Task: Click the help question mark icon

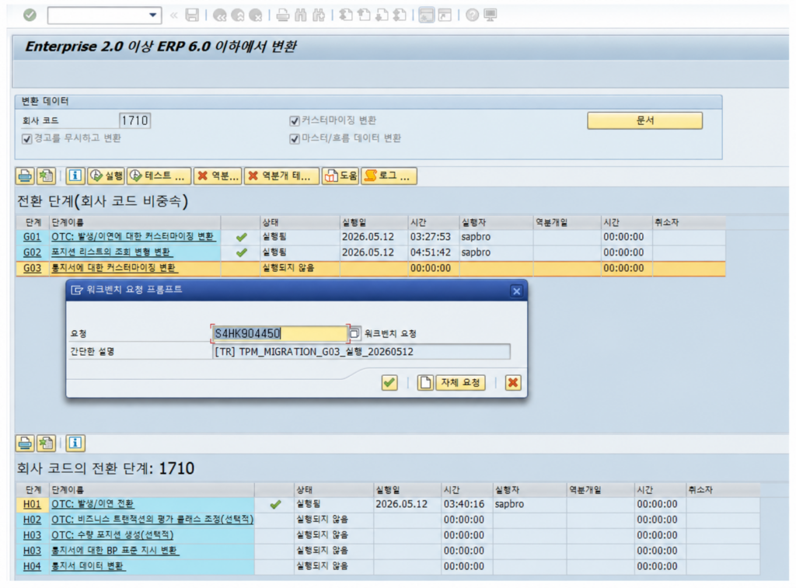Action: [x=472, y=16]
